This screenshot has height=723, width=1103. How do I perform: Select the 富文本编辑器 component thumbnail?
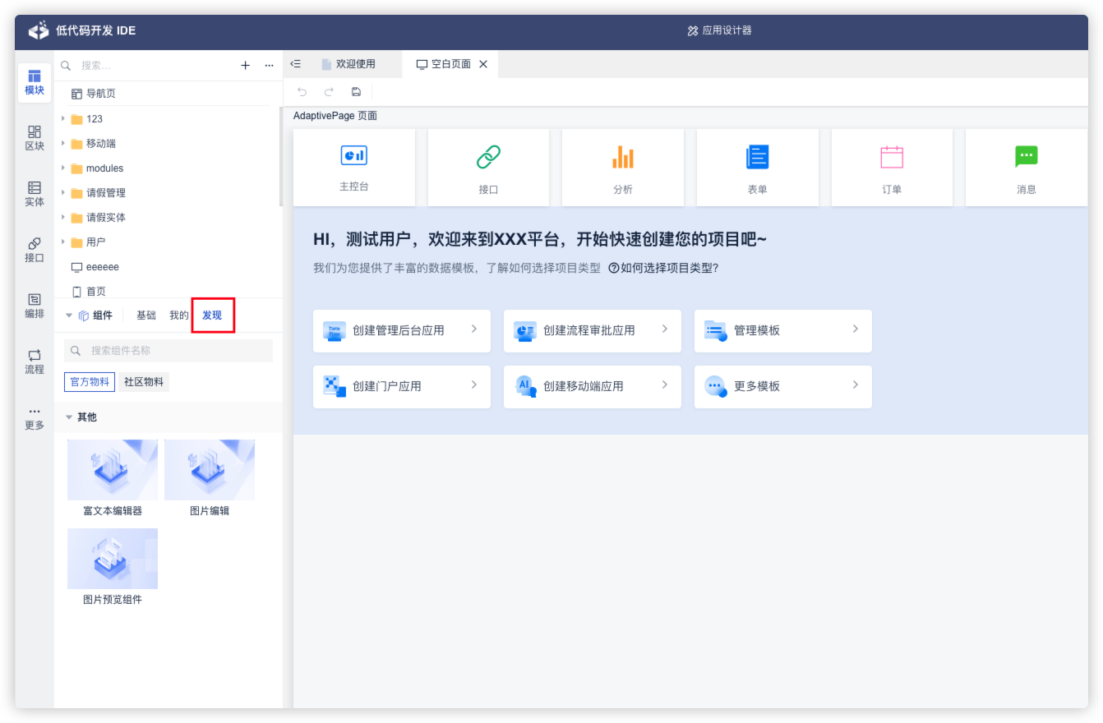pyautogui.click(x=113, y=471)
